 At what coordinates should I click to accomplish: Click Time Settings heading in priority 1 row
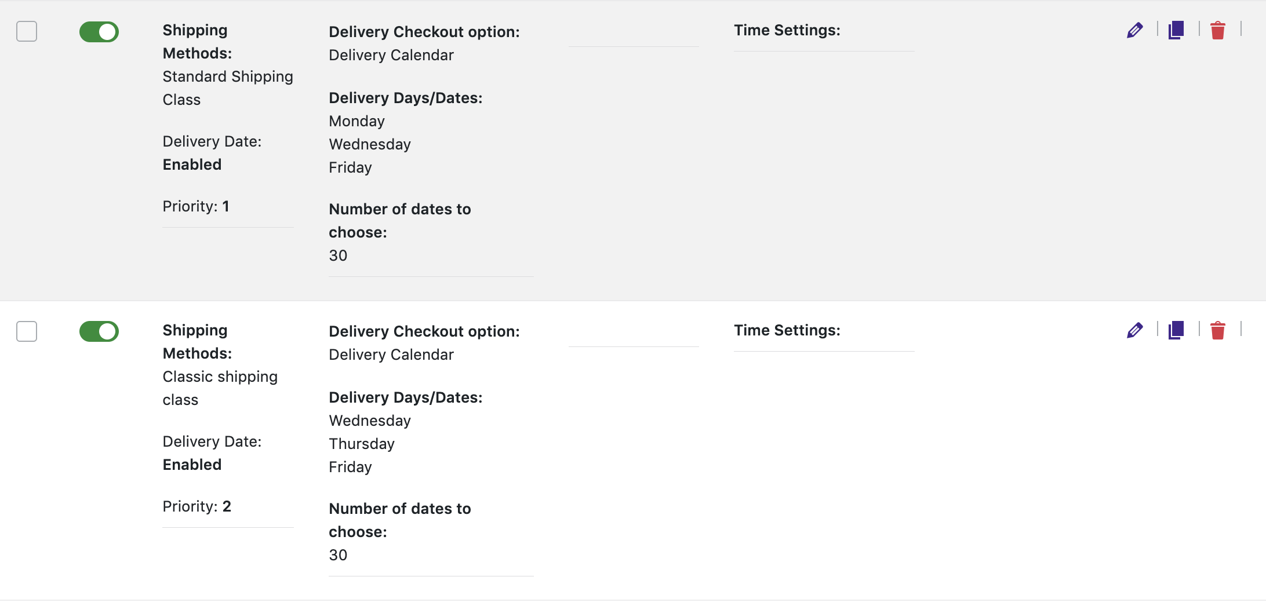(787, 30)
